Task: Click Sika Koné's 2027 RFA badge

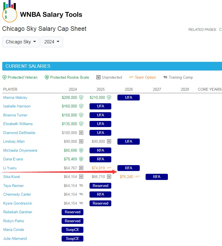Action: tap(157, 177)
